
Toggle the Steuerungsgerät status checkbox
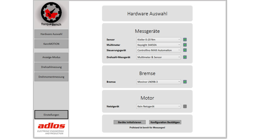click(x=185, y=50)
